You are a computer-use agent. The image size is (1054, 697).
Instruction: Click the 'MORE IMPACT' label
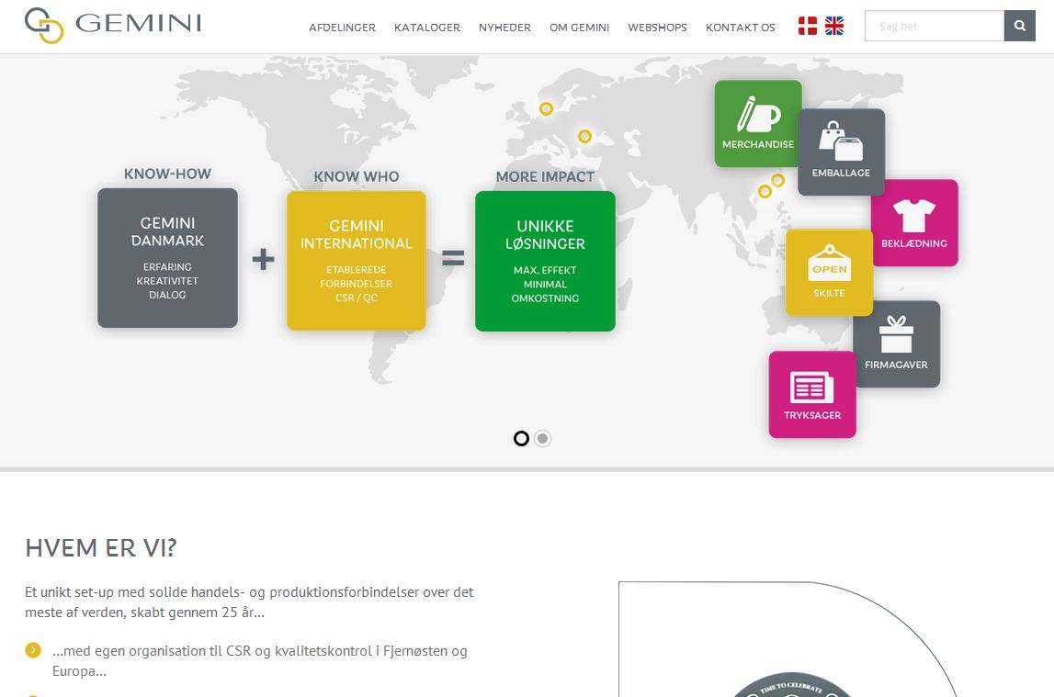pyautogui.click(x=545, y=176)
